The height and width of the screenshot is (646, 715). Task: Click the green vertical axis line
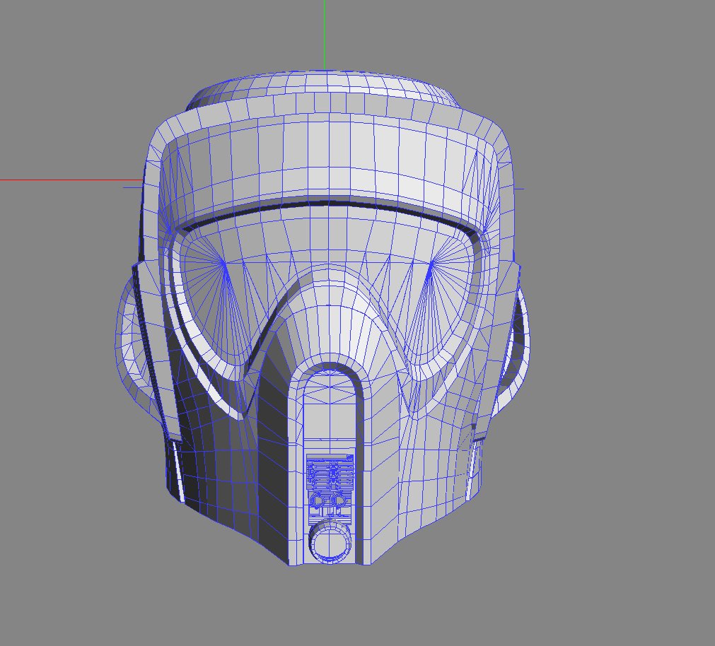point(324,35)
